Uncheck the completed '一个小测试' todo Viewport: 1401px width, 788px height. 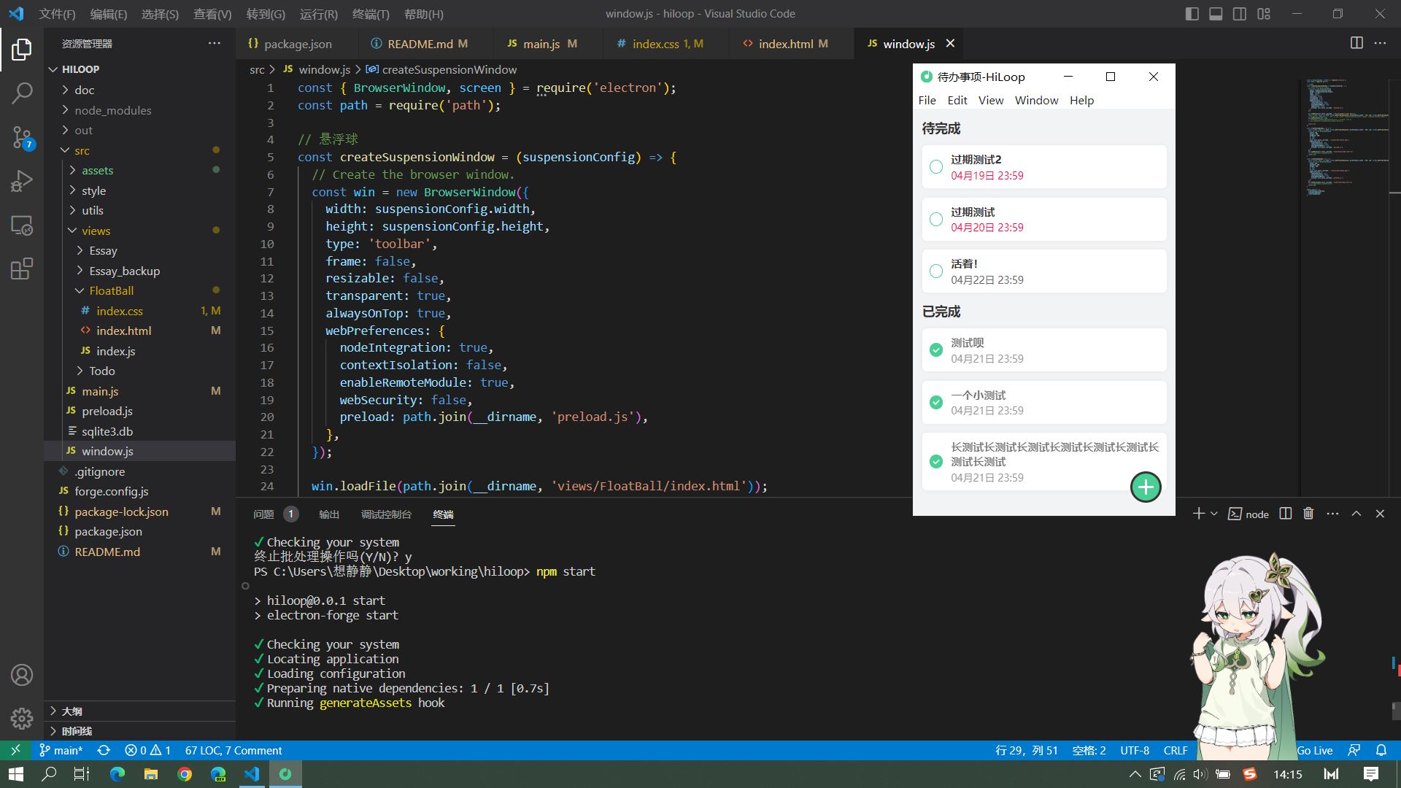coord(936,403)
